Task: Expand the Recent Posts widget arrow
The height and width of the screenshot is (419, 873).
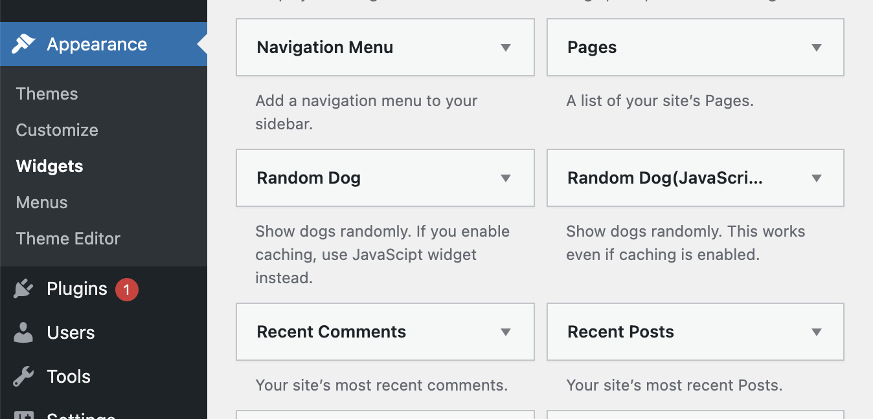Action: (x=817, y=332)
